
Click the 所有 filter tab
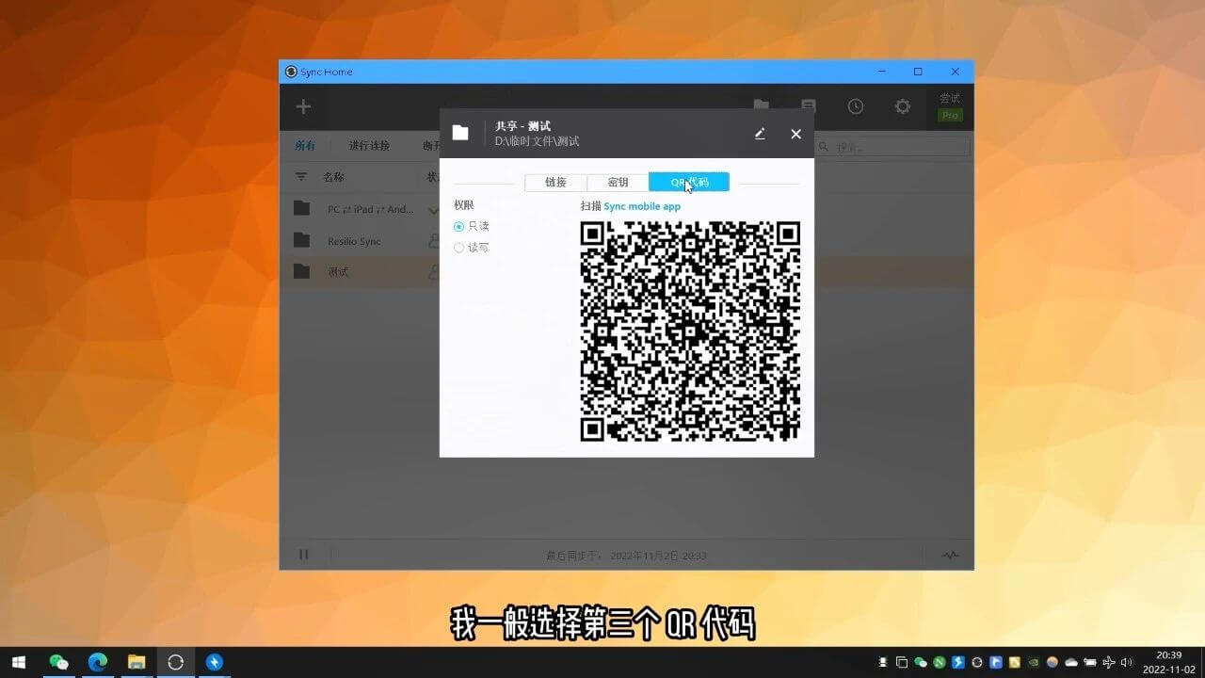(305, 146)
